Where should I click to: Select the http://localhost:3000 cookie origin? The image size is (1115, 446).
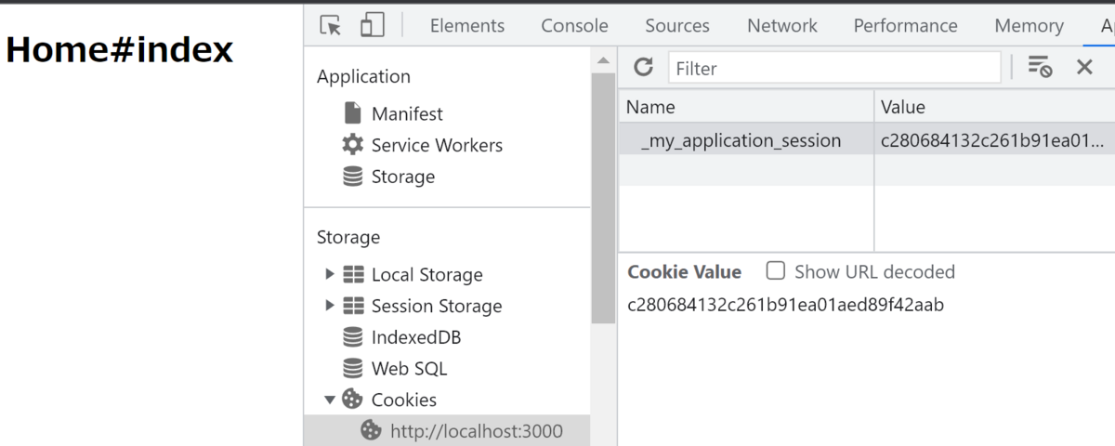pyautogui.click(x=476, y=431)
